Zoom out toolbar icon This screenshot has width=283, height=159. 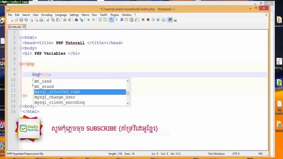pos(93,20)
